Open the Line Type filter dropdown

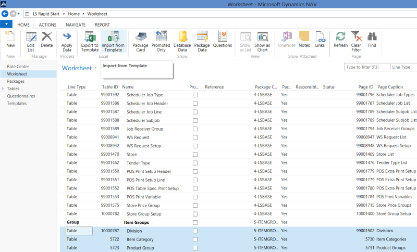pyautogui.click(x=403, y=67)
